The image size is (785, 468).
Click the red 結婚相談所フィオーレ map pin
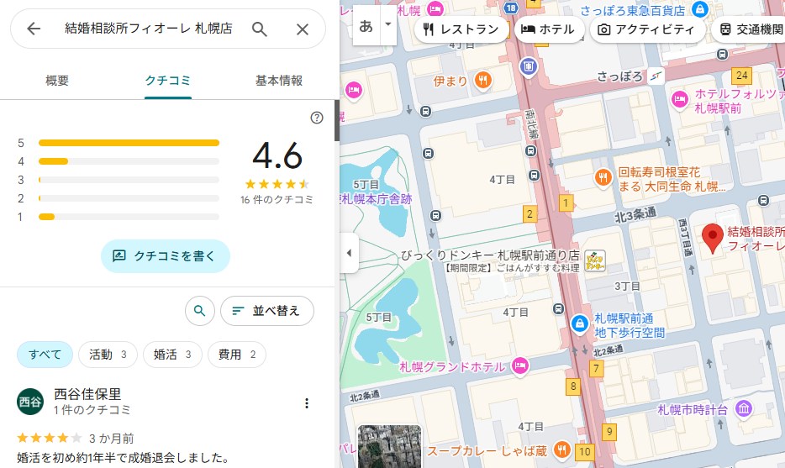(x=713, y=239)
